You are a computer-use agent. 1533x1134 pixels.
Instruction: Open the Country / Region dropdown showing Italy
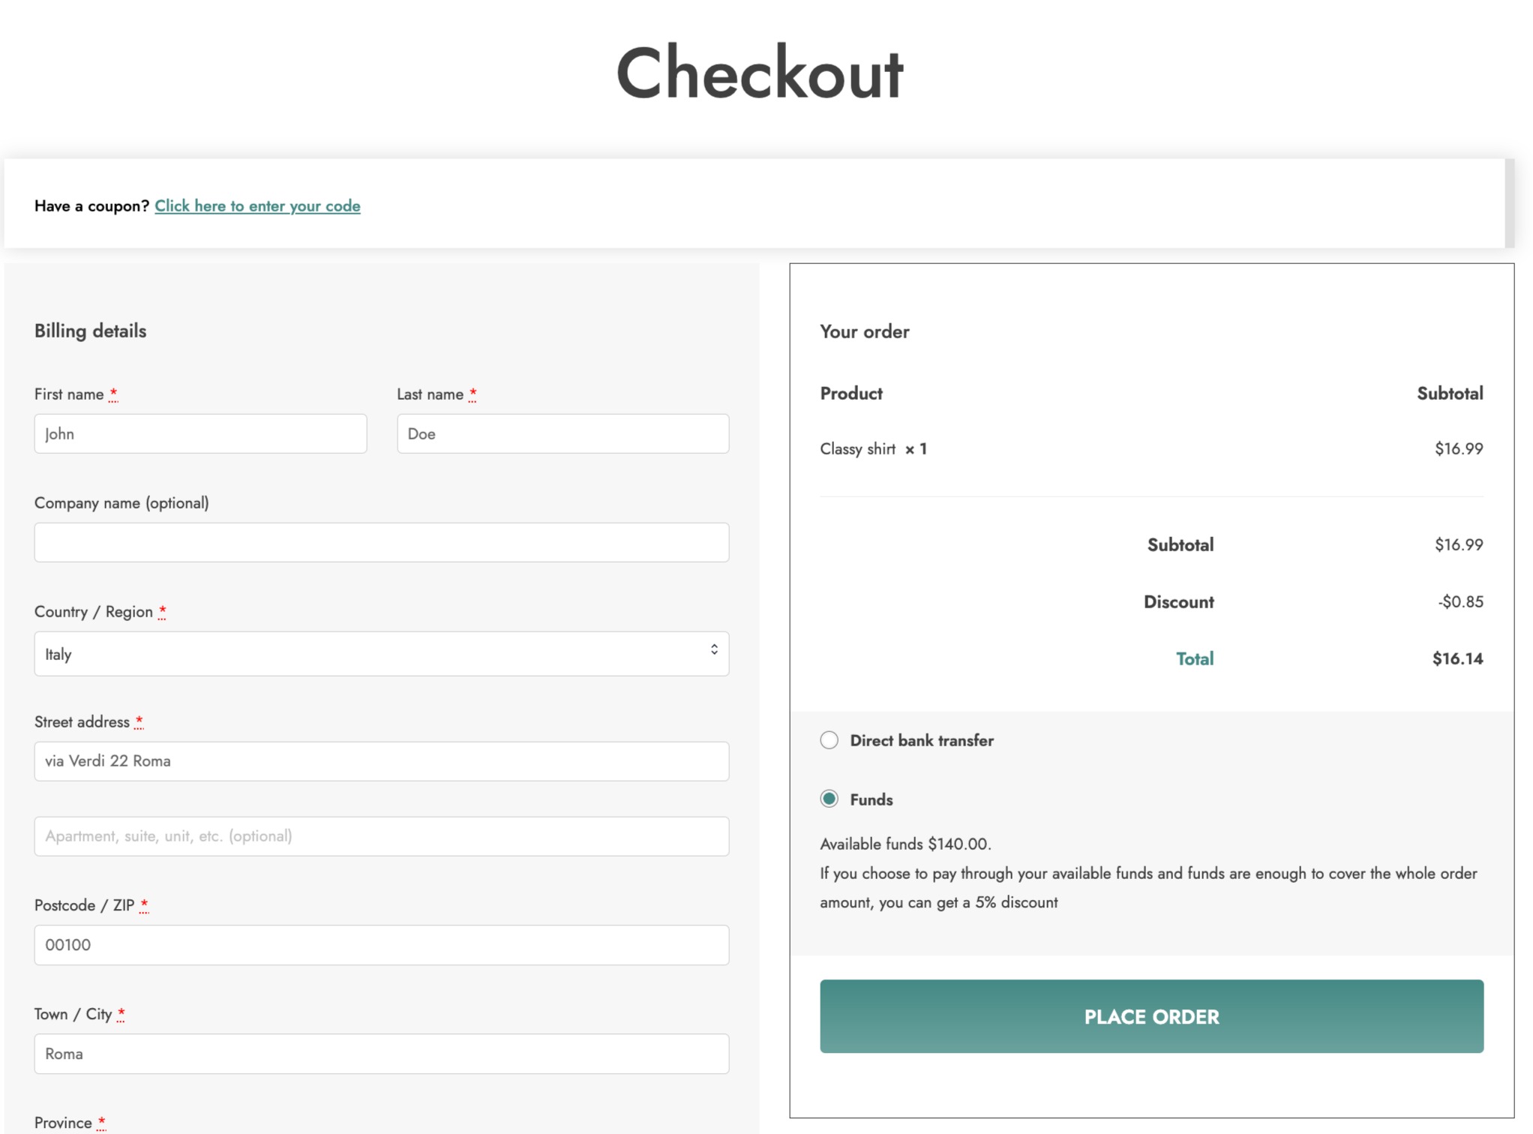(x=381, y=653)
